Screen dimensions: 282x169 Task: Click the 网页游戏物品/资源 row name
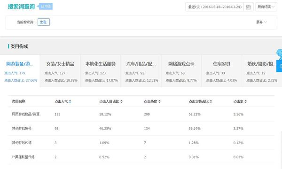(x=25, y=114)
